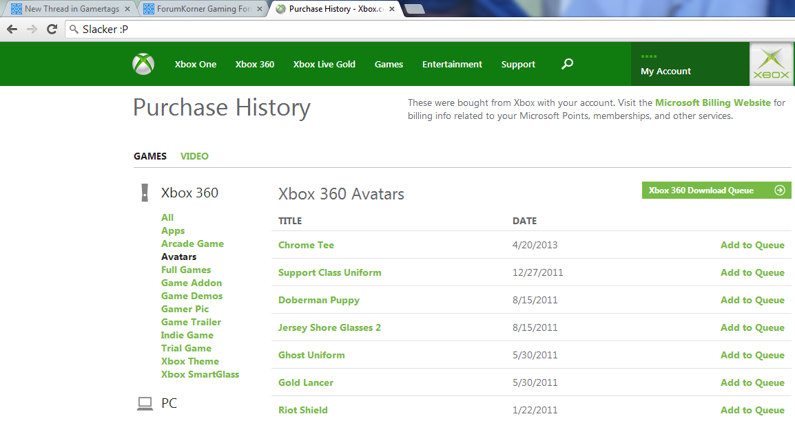Filter purchases by Xbox Theme
The image size is (795, 423).
190,362
